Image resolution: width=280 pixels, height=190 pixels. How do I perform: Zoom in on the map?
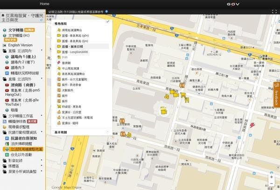click(272, 177)
